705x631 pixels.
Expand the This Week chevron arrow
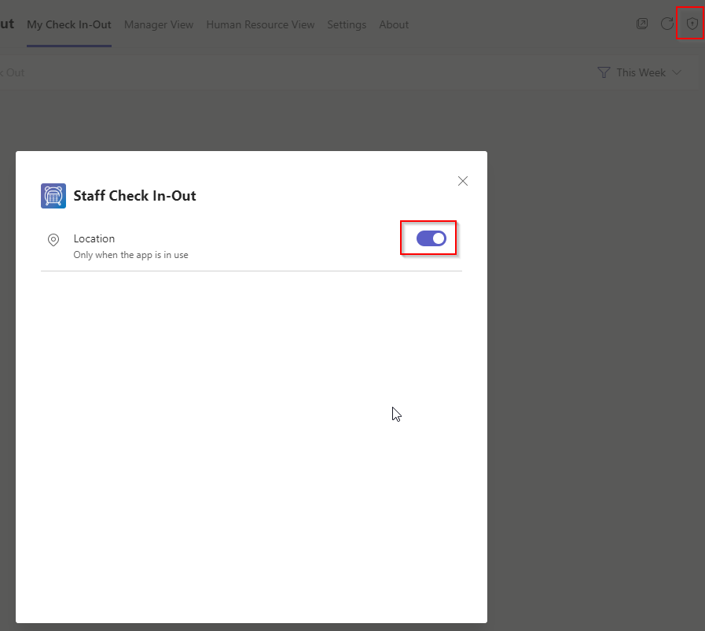677,72
